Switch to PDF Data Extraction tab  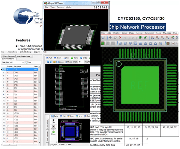(x=8, y=56)
